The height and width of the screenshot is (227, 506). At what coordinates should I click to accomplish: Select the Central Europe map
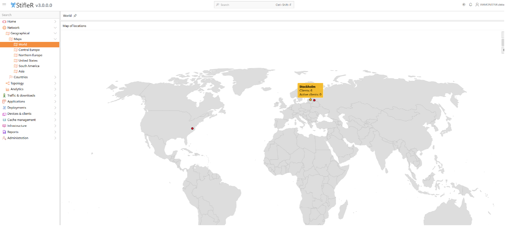(29, 50)
